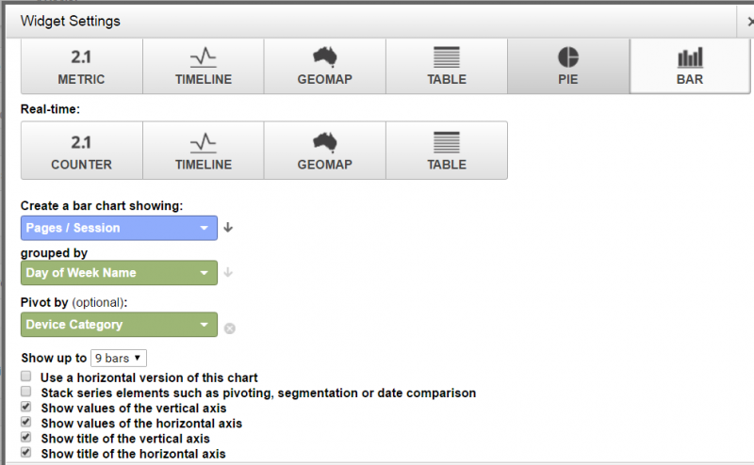Open the Pages / Session metric dropdown
Screen dimensions: 754x465
click(119, 228)
